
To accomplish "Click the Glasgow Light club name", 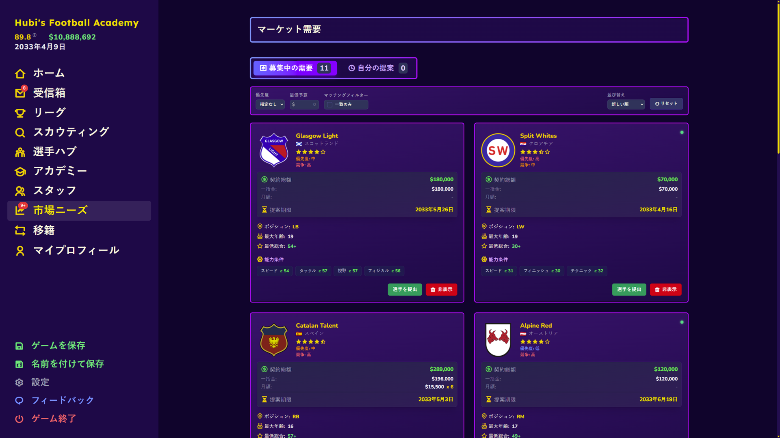I will pyautogui.click(x=317, y=136).
